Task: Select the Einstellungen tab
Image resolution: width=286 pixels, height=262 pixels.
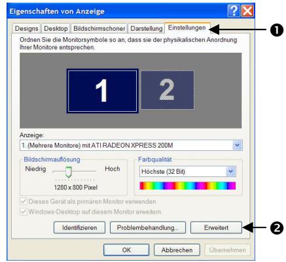Action: point(187,28)
